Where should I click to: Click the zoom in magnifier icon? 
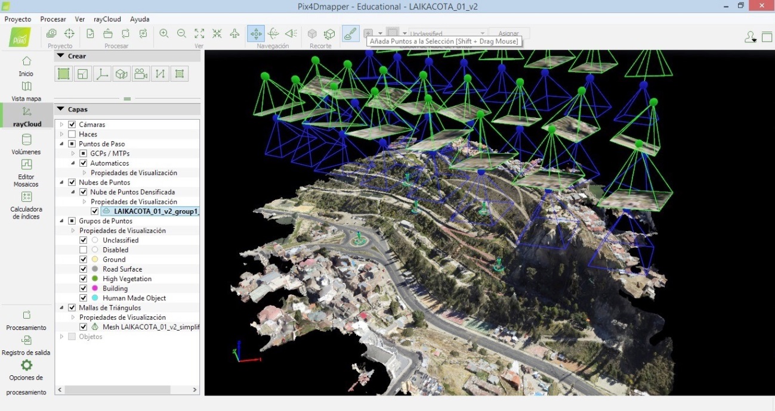[x=163, y=34]
